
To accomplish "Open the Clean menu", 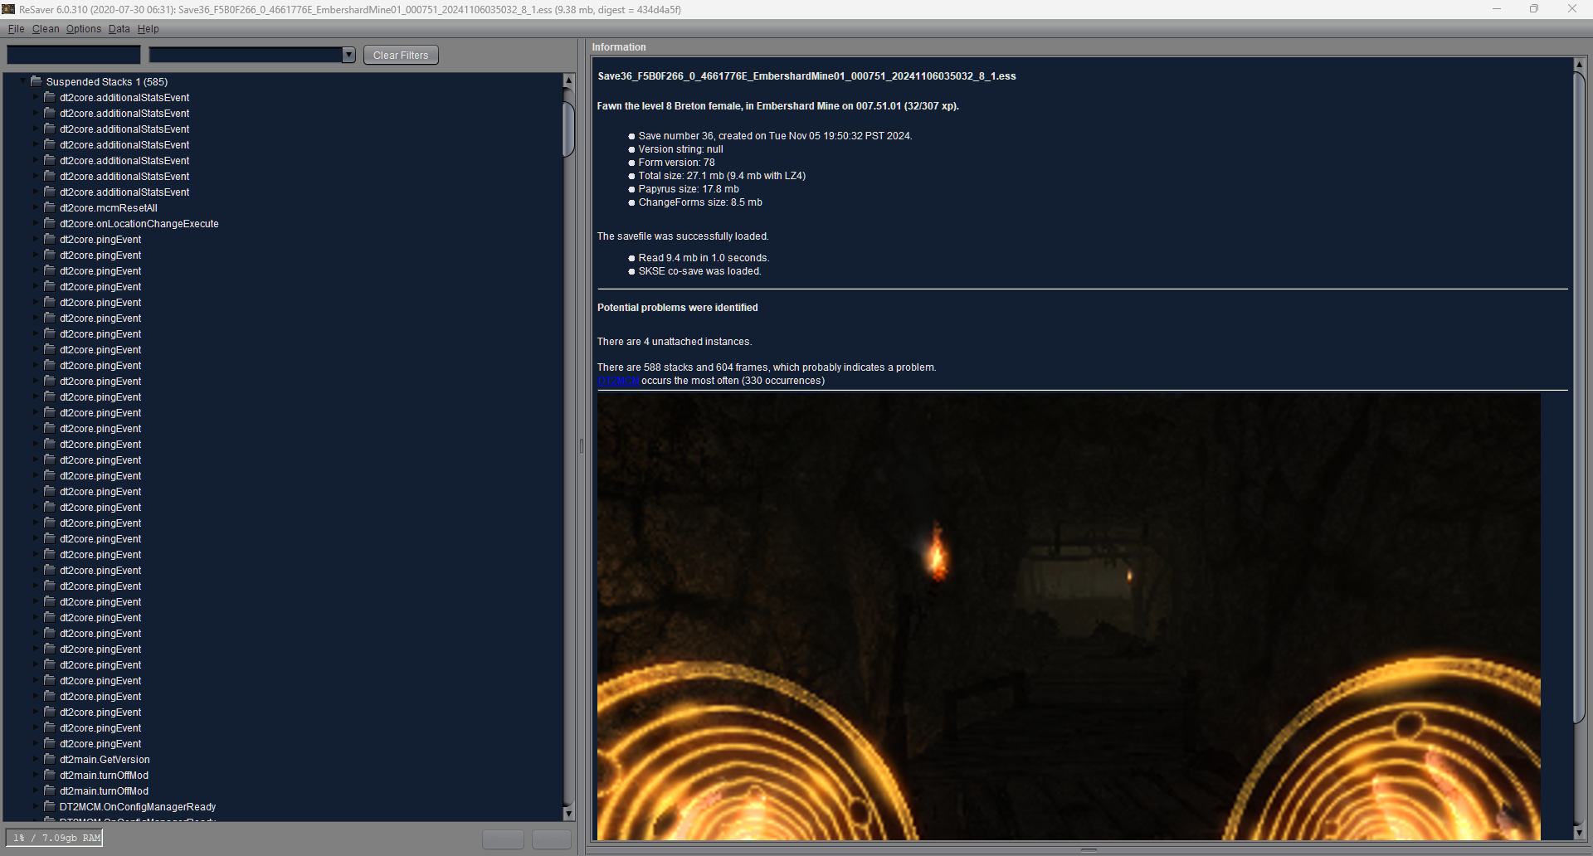I will pyautogui.click(x=45, y=28).
